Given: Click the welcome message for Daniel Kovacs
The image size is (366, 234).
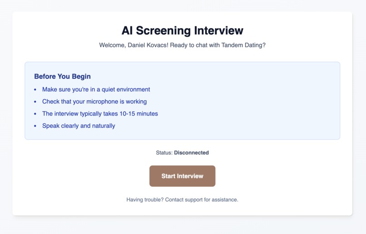Looking at the screenshot, I should pos(182,45).
